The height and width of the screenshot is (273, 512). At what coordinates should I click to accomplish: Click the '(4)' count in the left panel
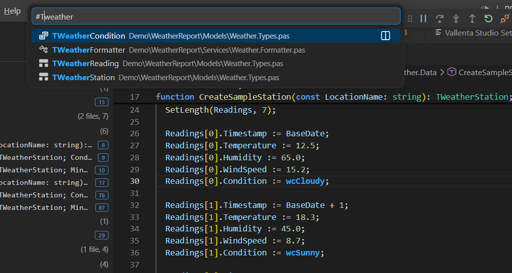click(x=104, y=264)
